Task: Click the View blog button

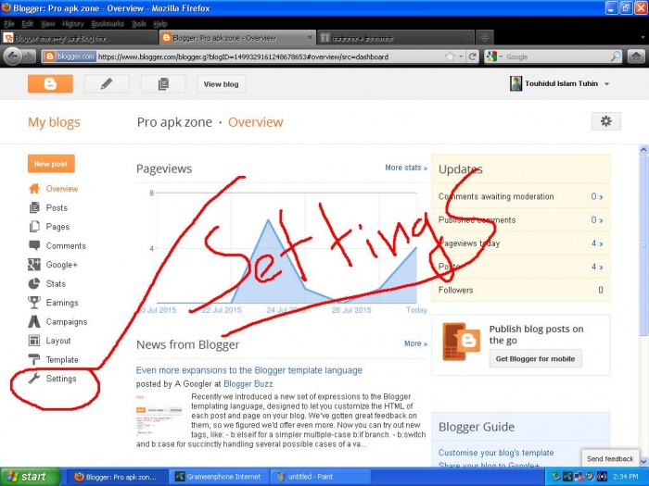Action: 221,84
